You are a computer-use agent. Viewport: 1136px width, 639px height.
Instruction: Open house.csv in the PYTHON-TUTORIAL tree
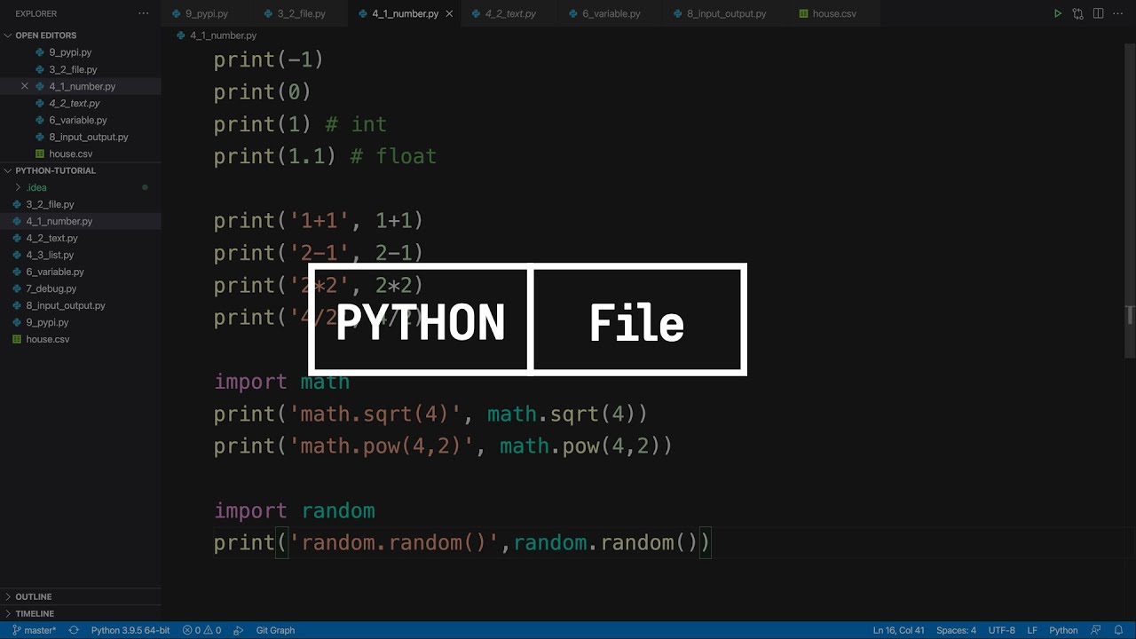click(80, 339)
